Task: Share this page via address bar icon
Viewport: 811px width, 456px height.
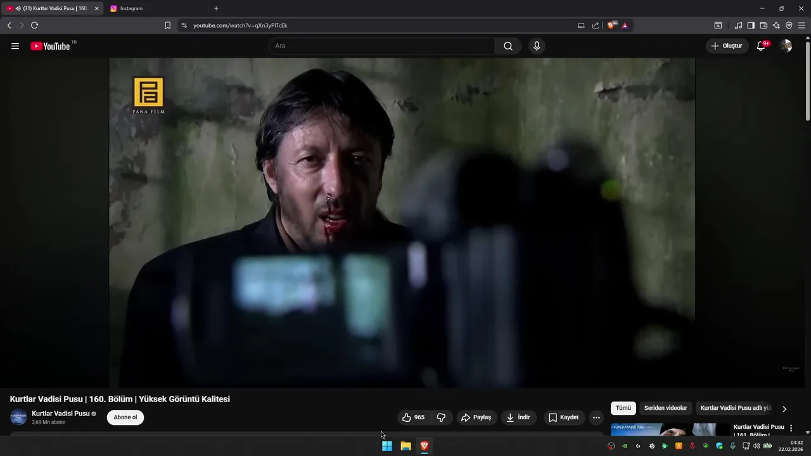Action: pos(596,25)
